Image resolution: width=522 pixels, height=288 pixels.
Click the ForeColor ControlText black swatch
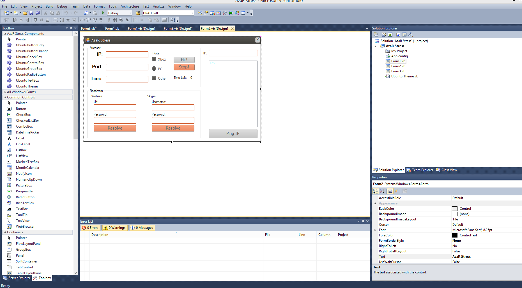pyautogui.click(x=455, y=235)
